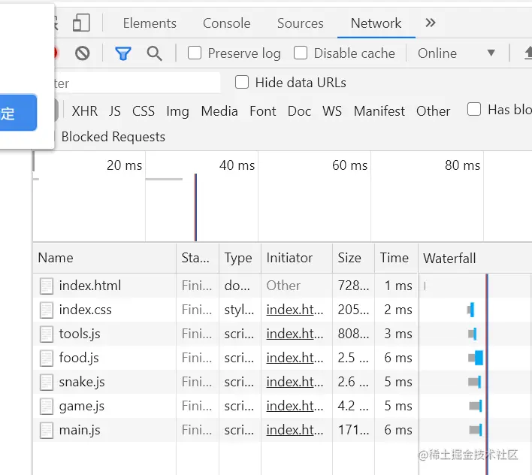532x475 pixels.
Task: Filter requests by XHR type
Action: click(85, 111)
